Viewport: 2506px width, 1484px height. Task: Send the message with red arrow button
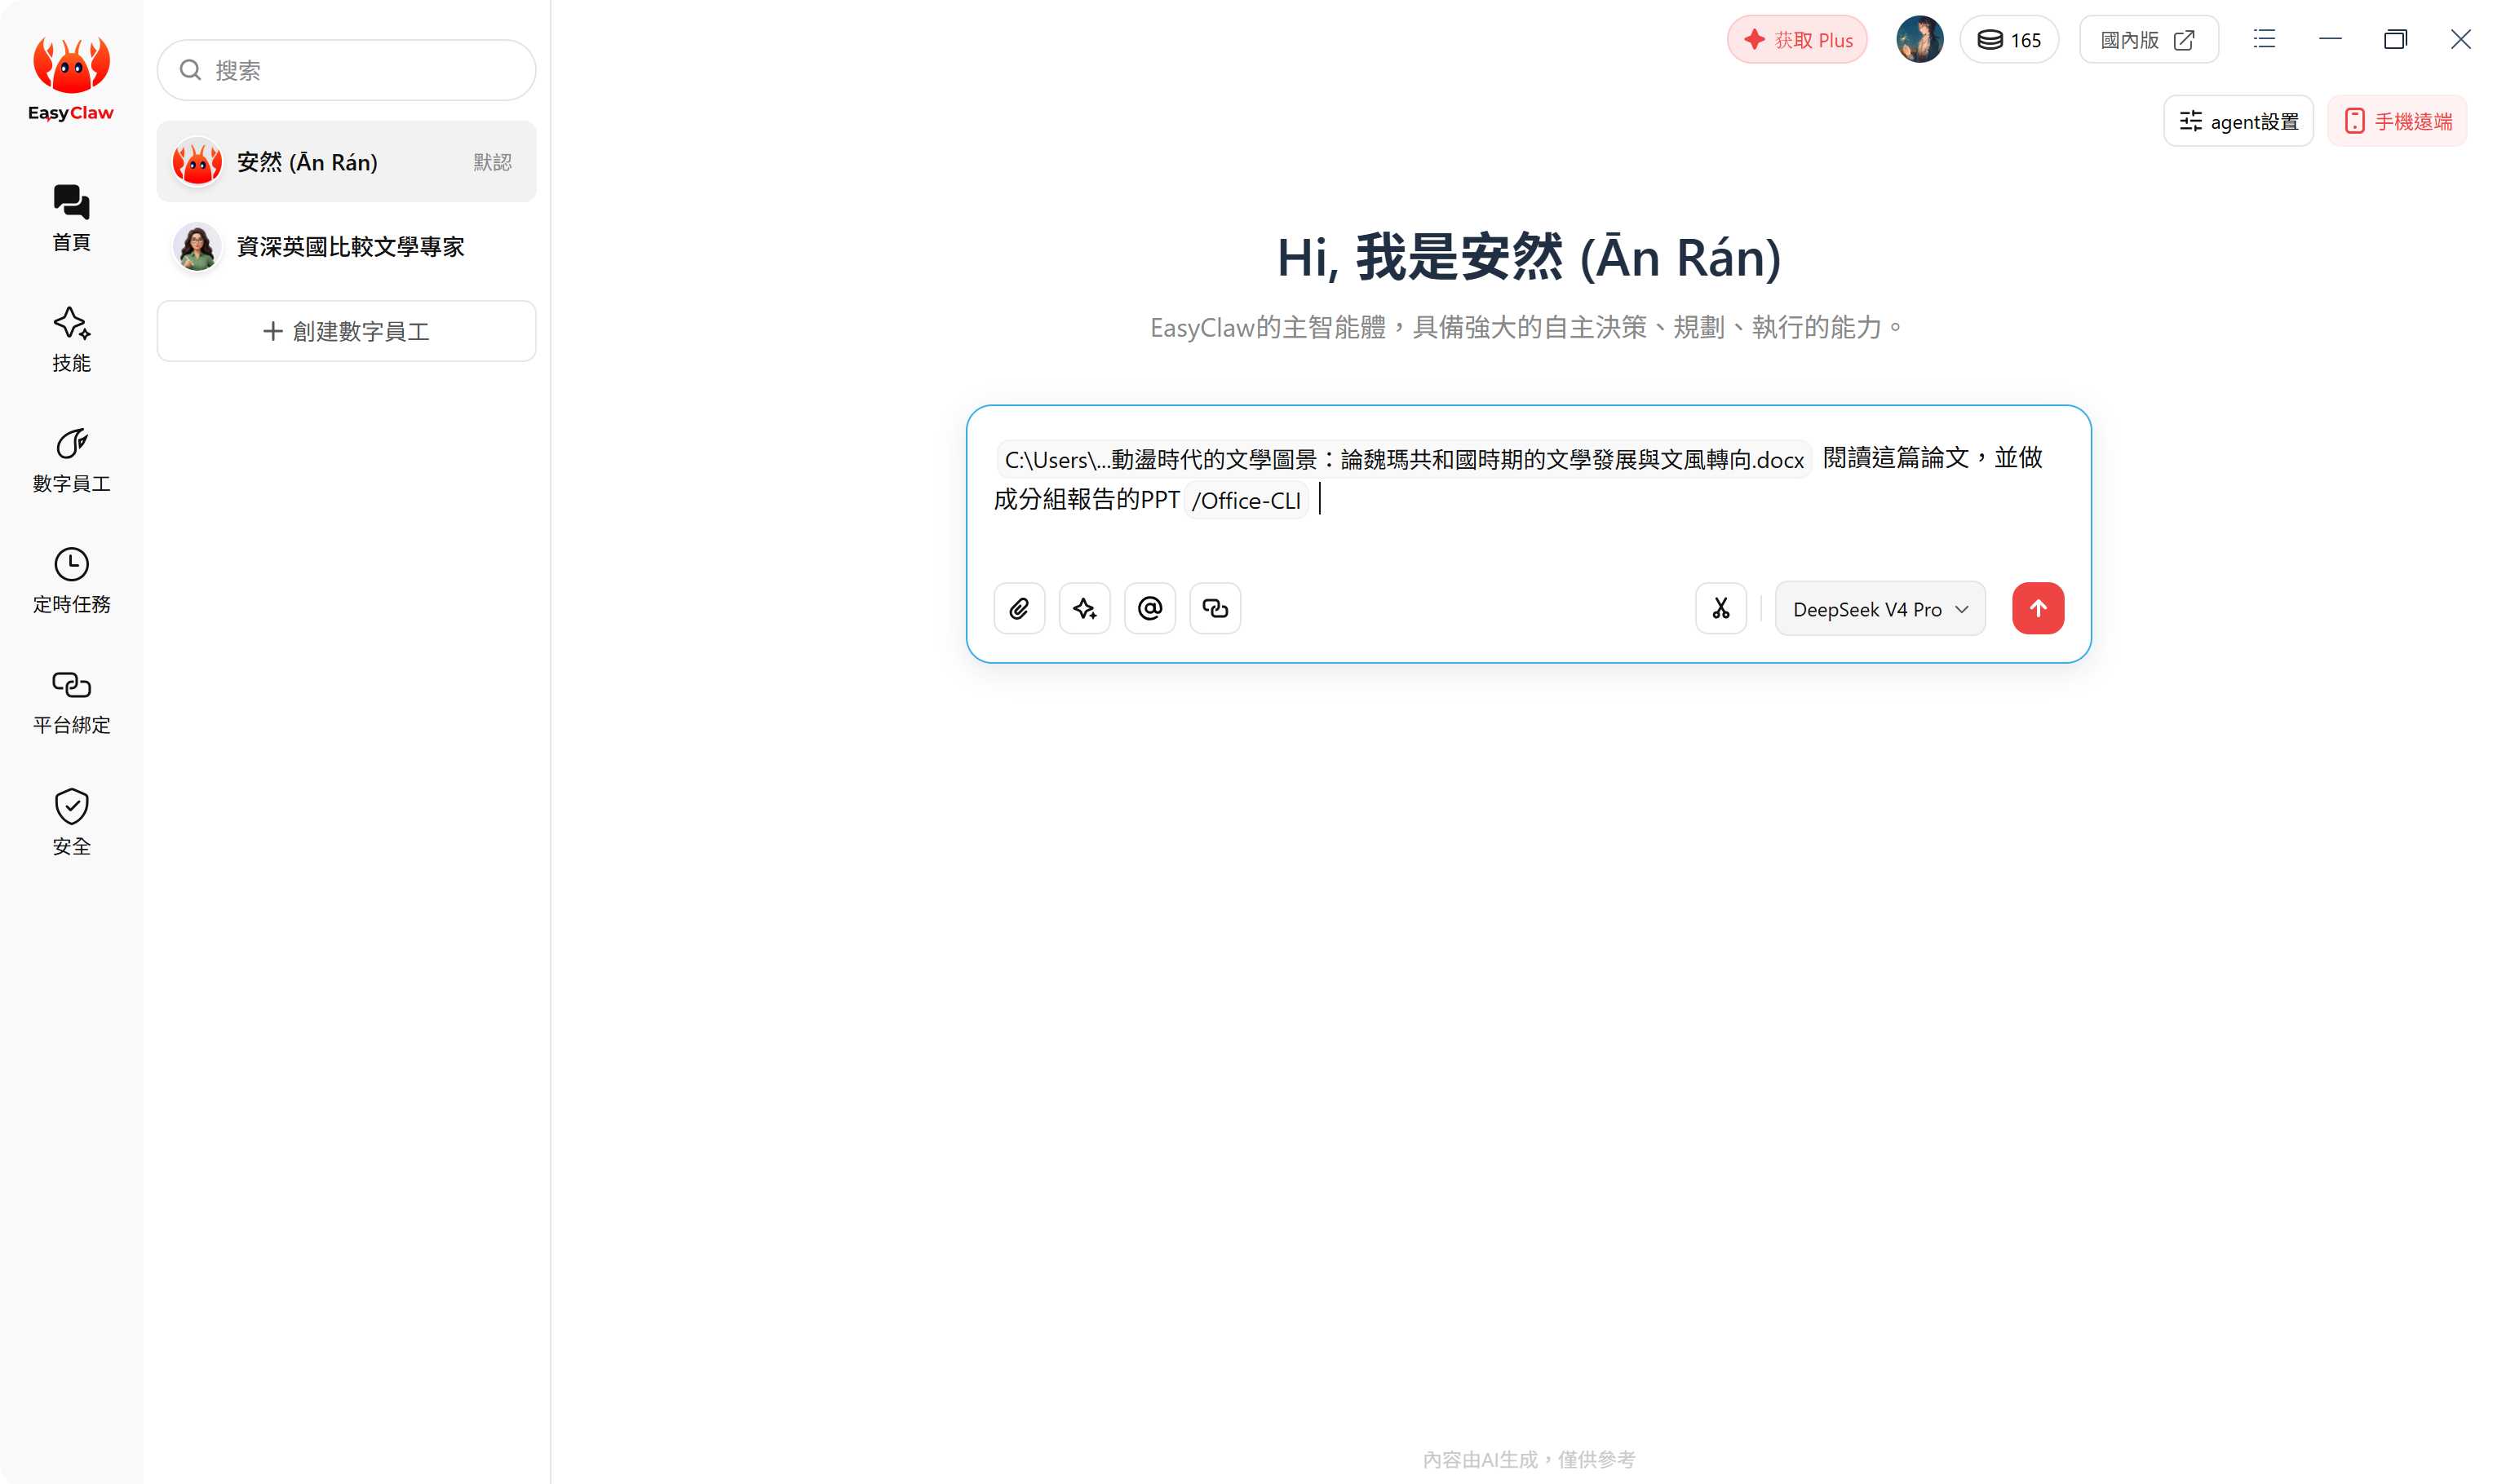coord(2038,608)
